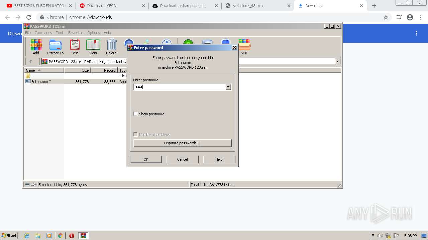The image size is (428, 240).
Task: Bookmark this page with the star icon
Action: click(386, 17)
